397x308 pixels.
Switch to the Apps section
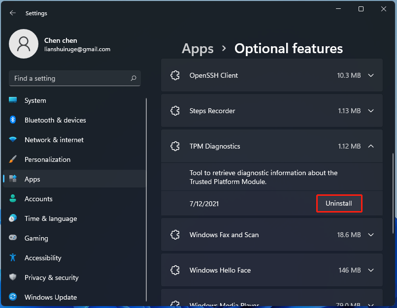point(32,179)
